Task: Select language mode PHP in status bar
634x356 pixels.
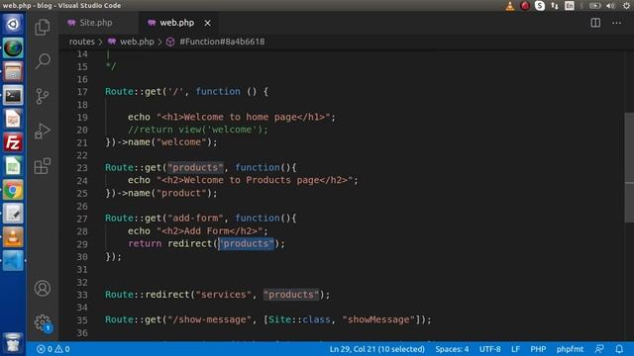Action: click(x=538, y=349)
